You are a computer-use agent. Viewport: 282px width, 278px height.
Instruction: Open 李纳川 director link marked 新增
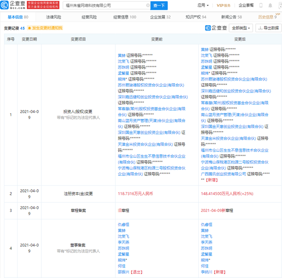(207, 272)
